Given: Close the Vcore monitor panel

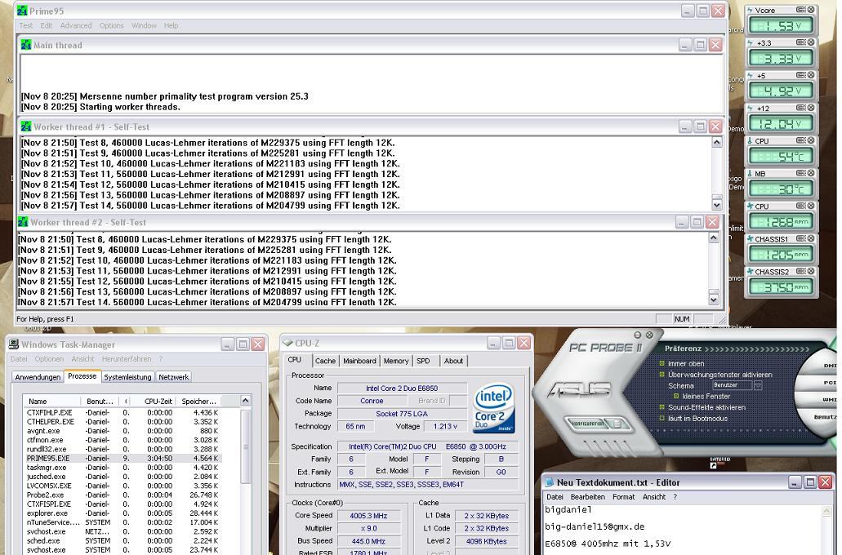Looking at the screenshot, I should pyautogui.click(x=811, y=10).
